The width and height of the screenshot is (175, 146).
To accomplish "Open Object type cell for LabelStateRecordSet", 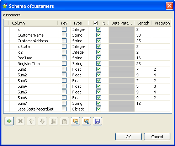I will pos(80,109).
